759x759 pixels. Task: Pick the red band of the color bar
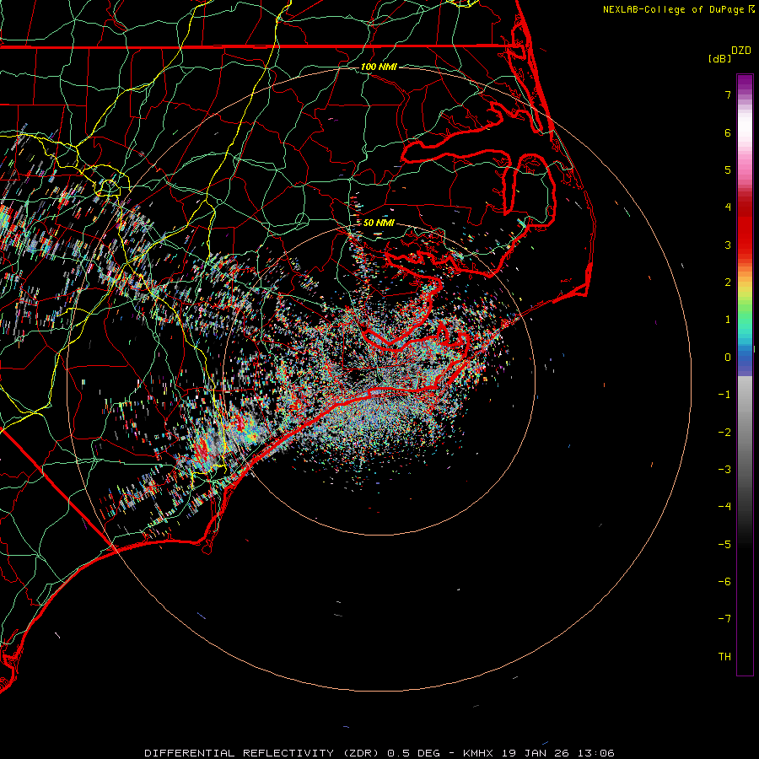point(745,232)
